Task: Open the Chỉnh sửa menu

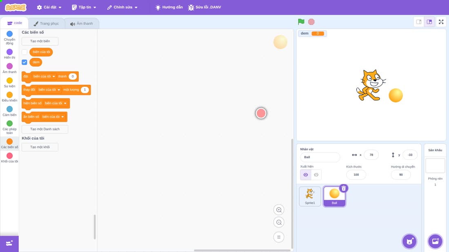Action: (122, 7)
